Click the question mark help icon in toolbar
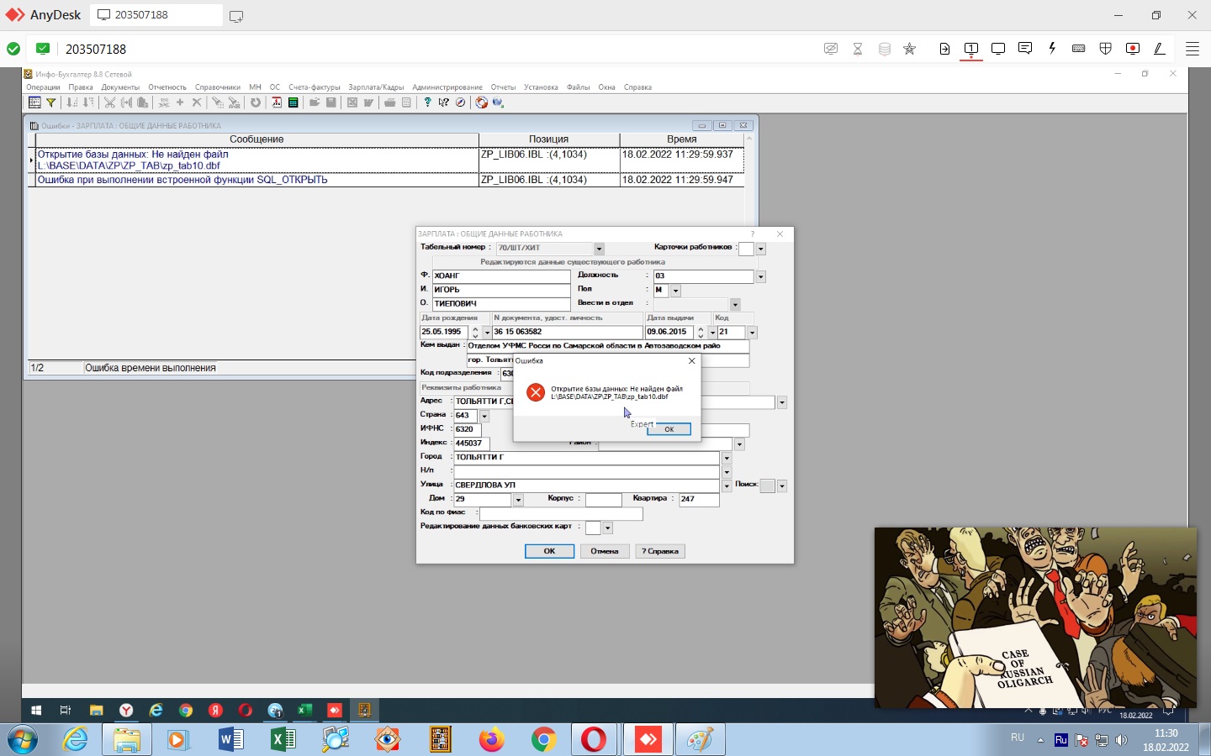The width and height of the screenshot is (1211, 756). pos(427,102)
